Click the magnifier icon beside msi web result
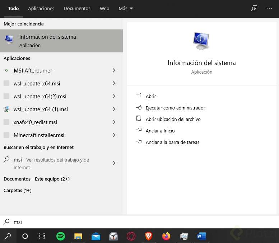 (x=6, y=159)
